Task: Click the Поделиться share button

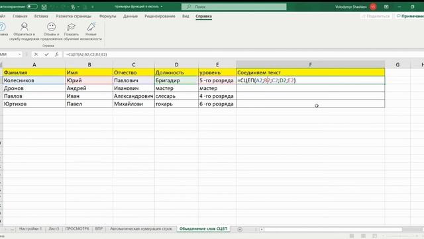Action: (x=376, y=16)
